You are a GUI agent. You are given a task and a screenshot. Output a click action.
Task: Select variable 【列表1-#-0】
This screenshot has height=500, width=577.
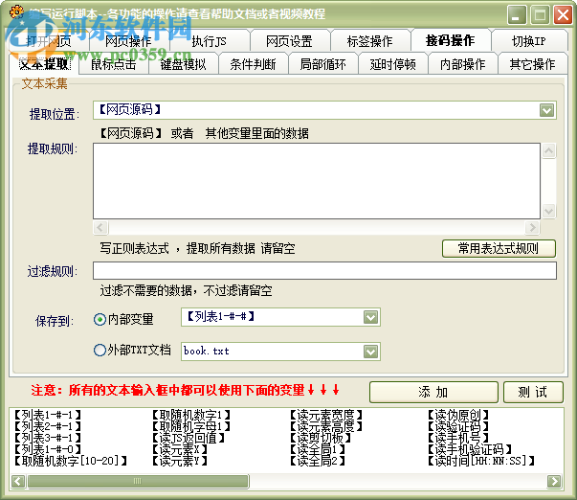click(47, 449)
